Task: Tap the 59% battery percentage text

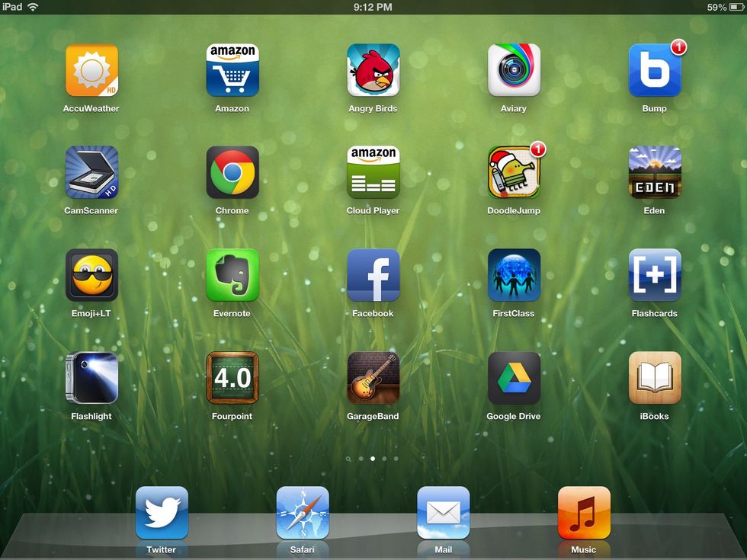Action: tap(717, 7)
